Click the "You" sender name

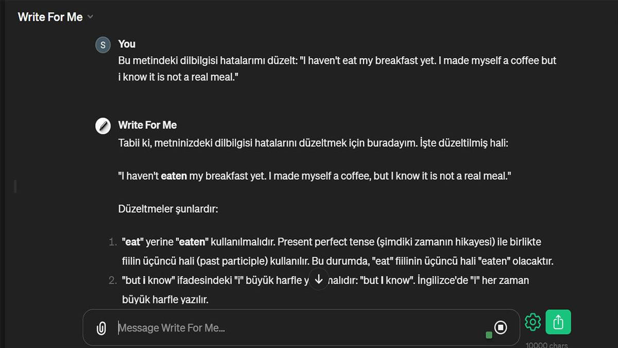pyautogui.click(x=127, y=44)
